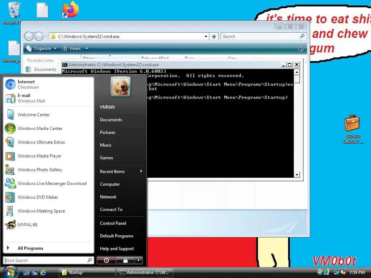Click the Go arrow beside address bar
The height and width of the screenshot is (278, 371).
tap(214, 37)
